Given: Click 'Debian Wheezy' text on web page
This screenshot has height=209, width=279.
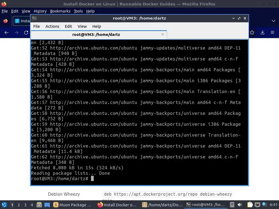Looking at the screenshot, I should click(x=64, y=194).
